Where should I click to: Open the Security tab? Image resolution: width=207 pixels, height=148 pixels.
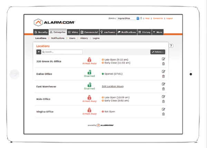click(41, 32)
